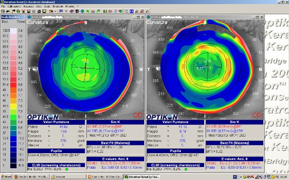Click the IT language indicator in system tray
This screenshot has height=180, width=289.
(x=235, y=177)
